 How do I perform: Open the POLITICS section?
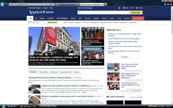pyautogui.click(x=88, y=18)
